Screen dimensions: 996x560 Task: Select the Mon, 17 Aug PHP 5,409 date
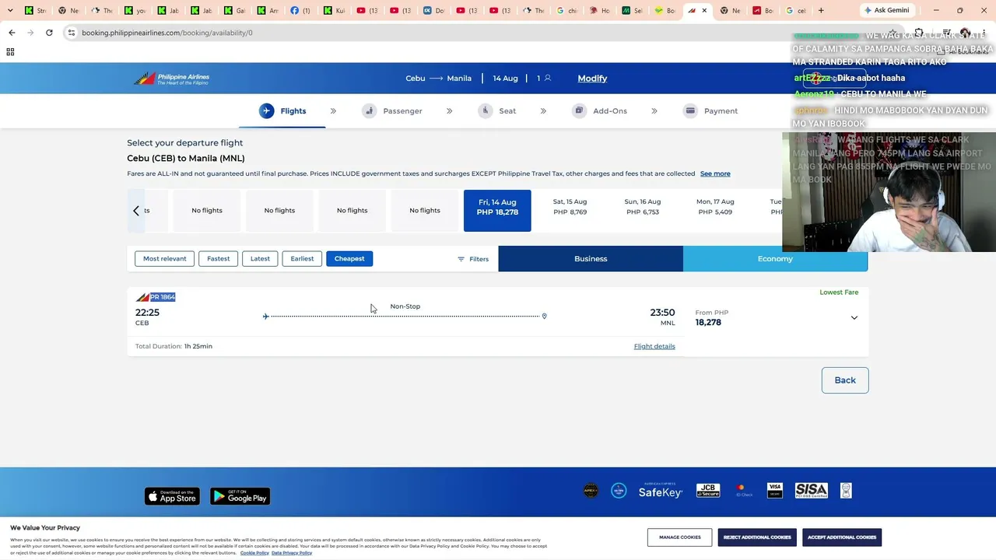tap(715, 207)
